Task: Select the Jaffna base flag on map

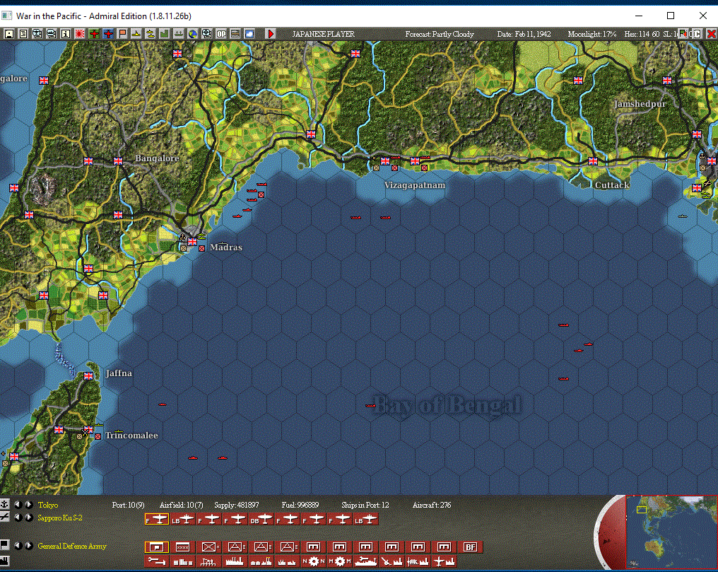Action: click(x=88, y=376)
